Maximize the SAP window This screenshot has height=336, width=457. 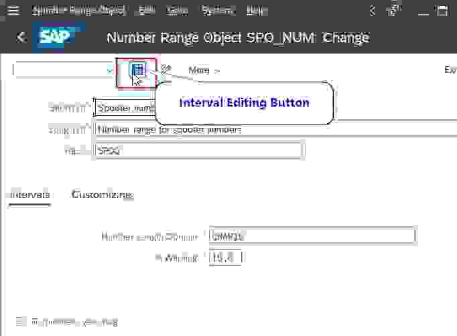(x=442, y=11)
